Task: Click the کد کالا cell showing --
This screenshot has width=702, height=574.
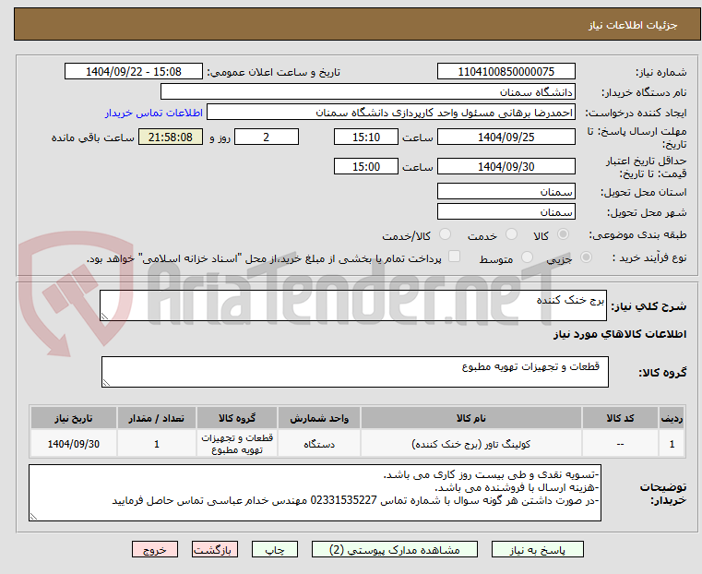Action: [x=620, y=444]
